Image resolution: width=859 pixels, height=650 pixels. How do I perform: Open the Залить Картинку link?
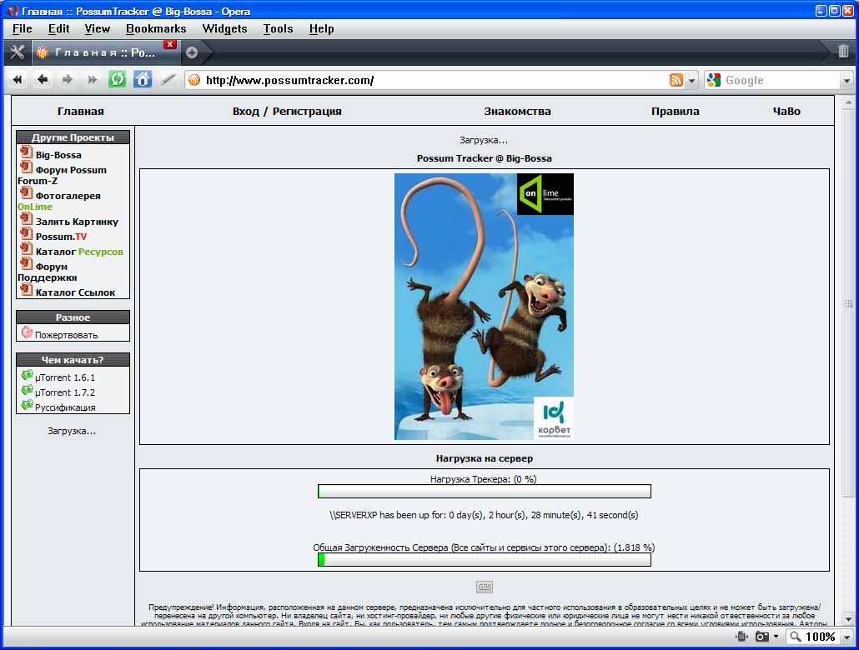click(77, 222)
